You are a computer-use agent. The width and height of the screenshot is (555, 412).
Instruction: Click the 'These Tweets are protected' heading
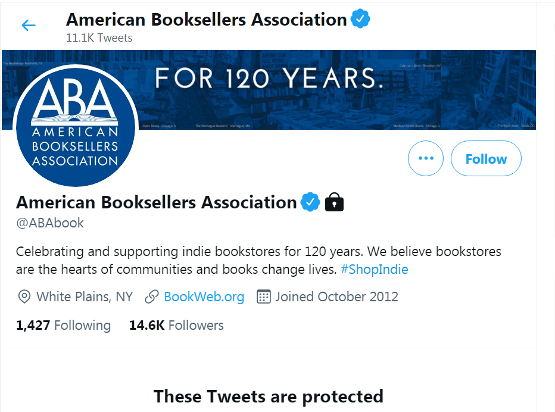pos(268,396)
